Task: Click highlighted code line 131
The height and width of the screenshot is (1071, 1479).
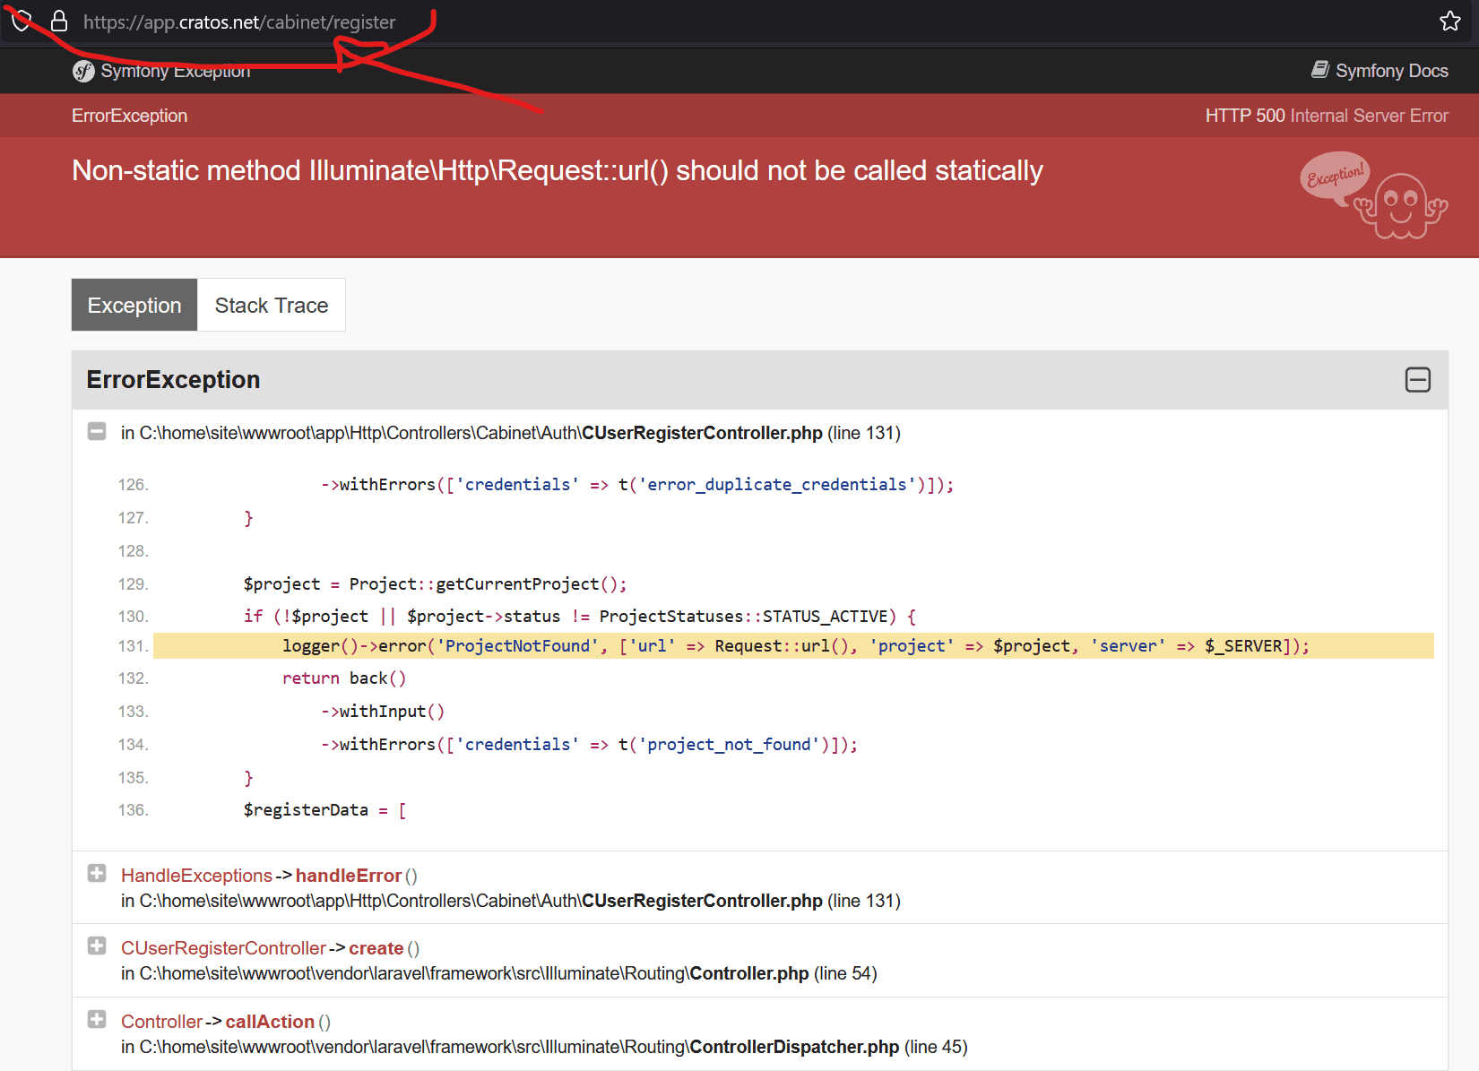Action: (793, 646)
